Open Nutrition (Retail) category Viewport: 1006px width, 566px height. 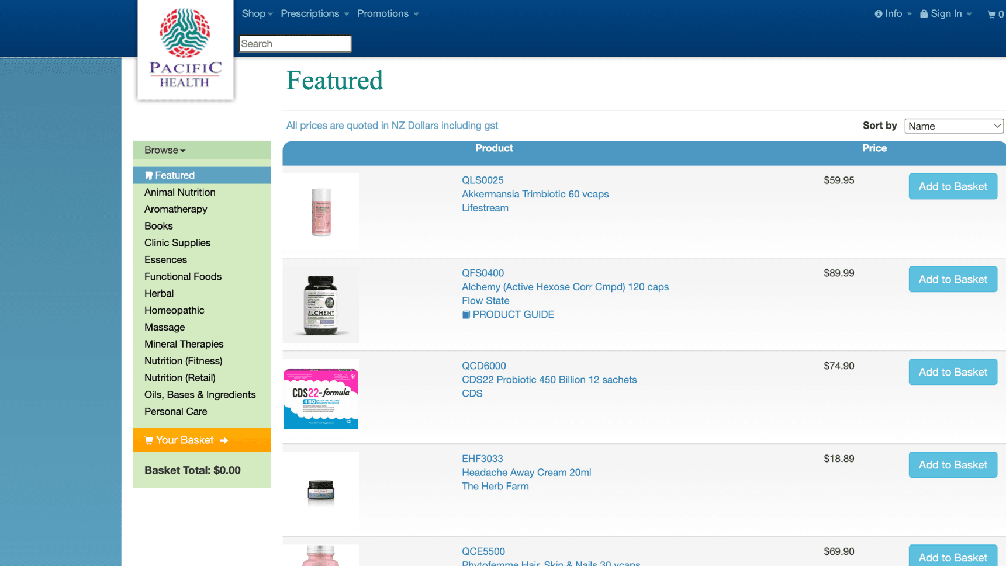[x=180, y=379]
